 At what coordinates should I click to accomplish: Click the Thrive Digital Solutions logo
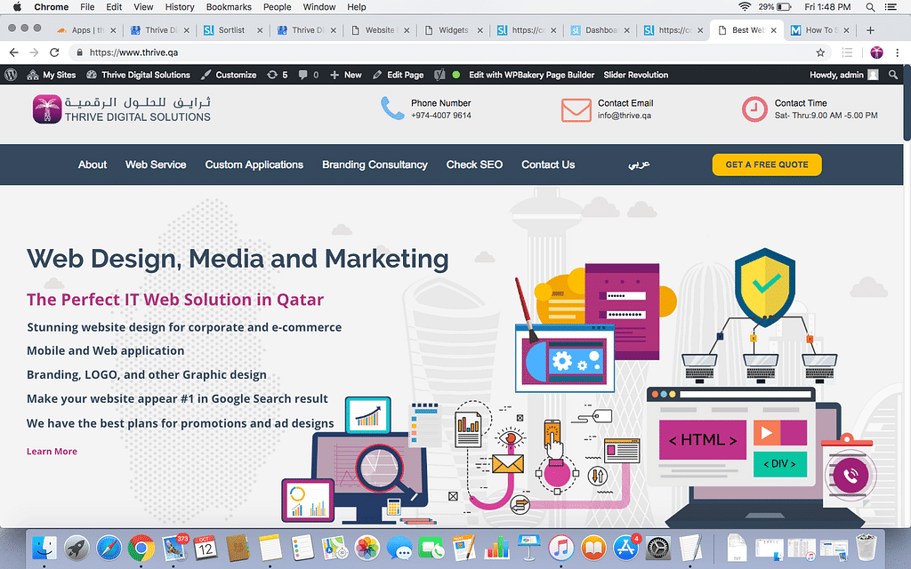[x=122, y=109]
